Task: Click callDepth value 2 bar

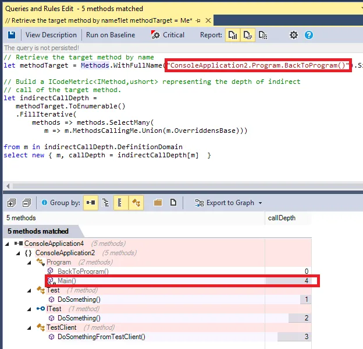Action: coord(300,318)
